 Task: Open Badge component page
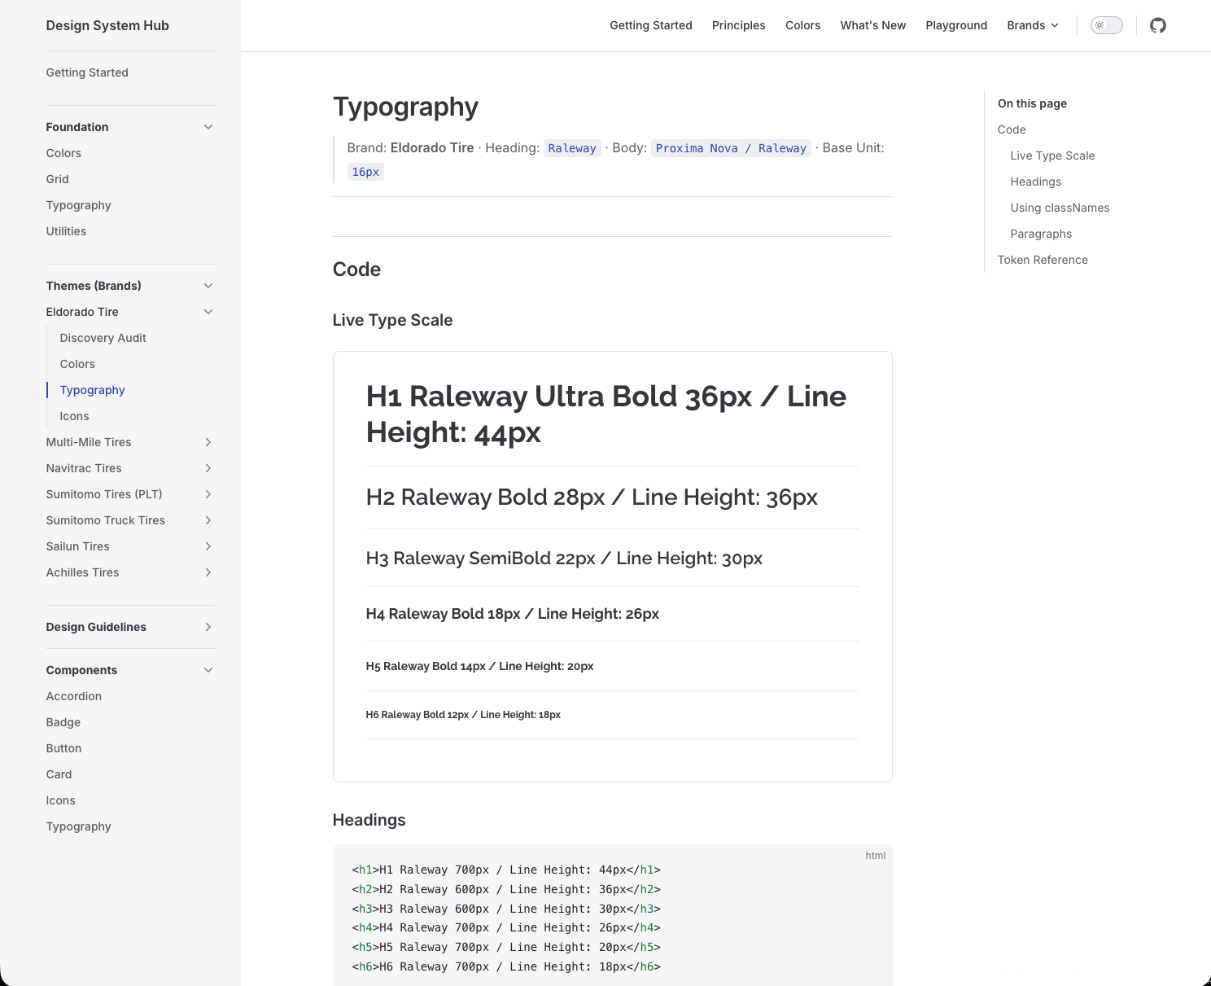point(63,722)
